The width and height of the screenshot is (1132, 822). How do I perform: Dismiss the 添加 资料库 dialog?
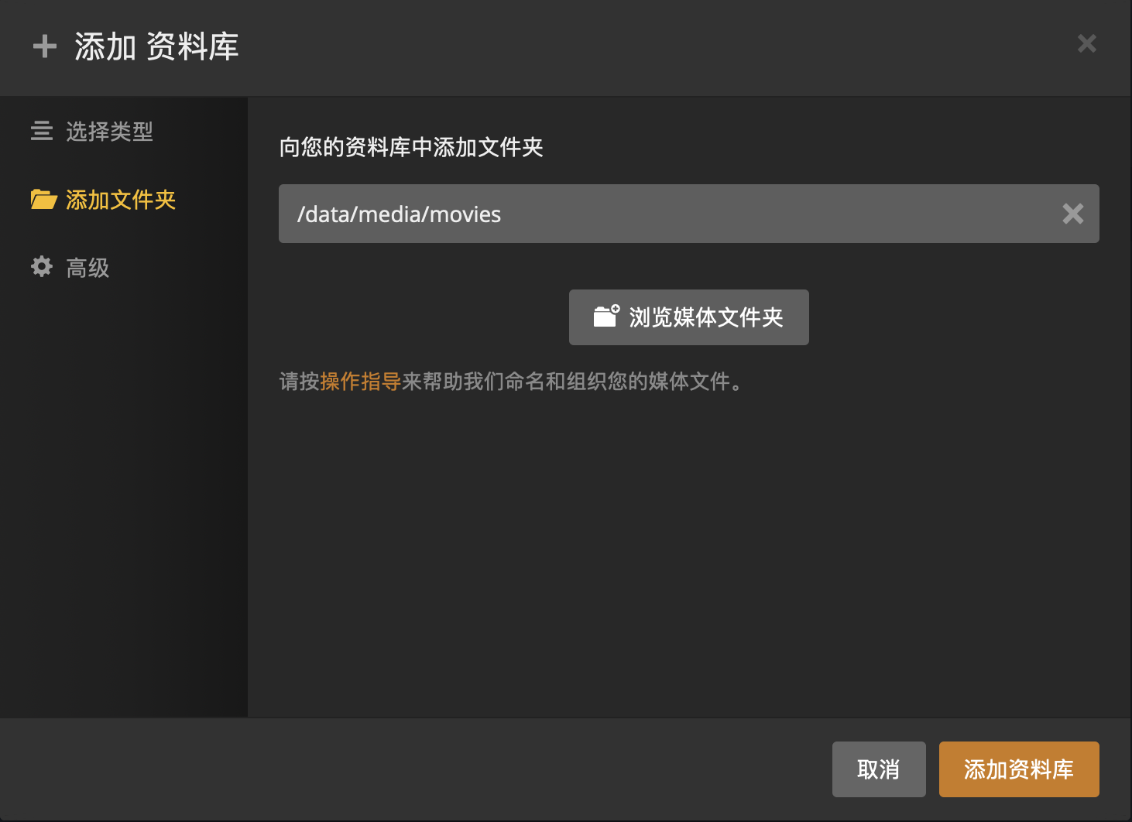pyautogui.click(x=1087, y=43)
